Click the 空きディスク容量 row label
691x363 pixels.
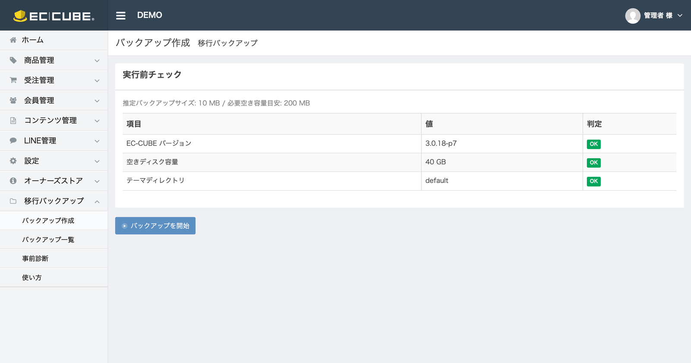click(152, 162)
